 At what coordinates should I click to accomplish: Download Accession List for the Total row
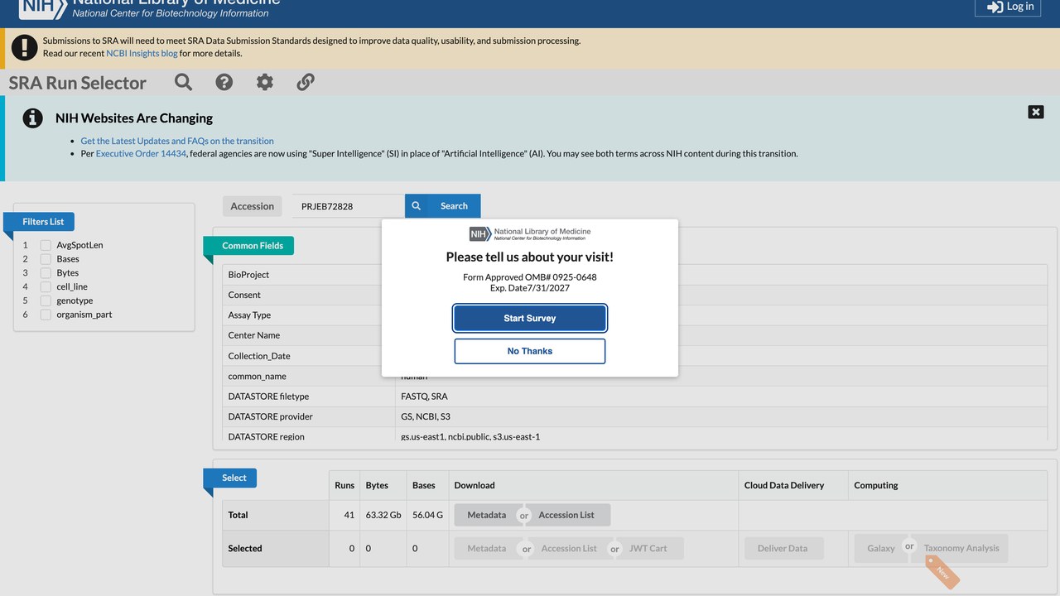pyautogui.click(x=566, y=515)
